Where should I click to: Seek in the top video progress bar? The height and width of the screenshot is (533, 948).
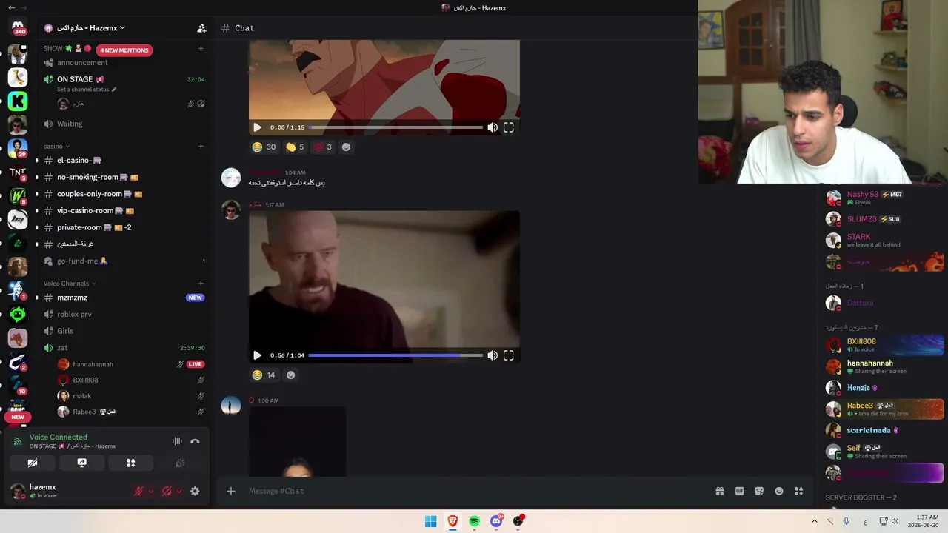(395, 127)
